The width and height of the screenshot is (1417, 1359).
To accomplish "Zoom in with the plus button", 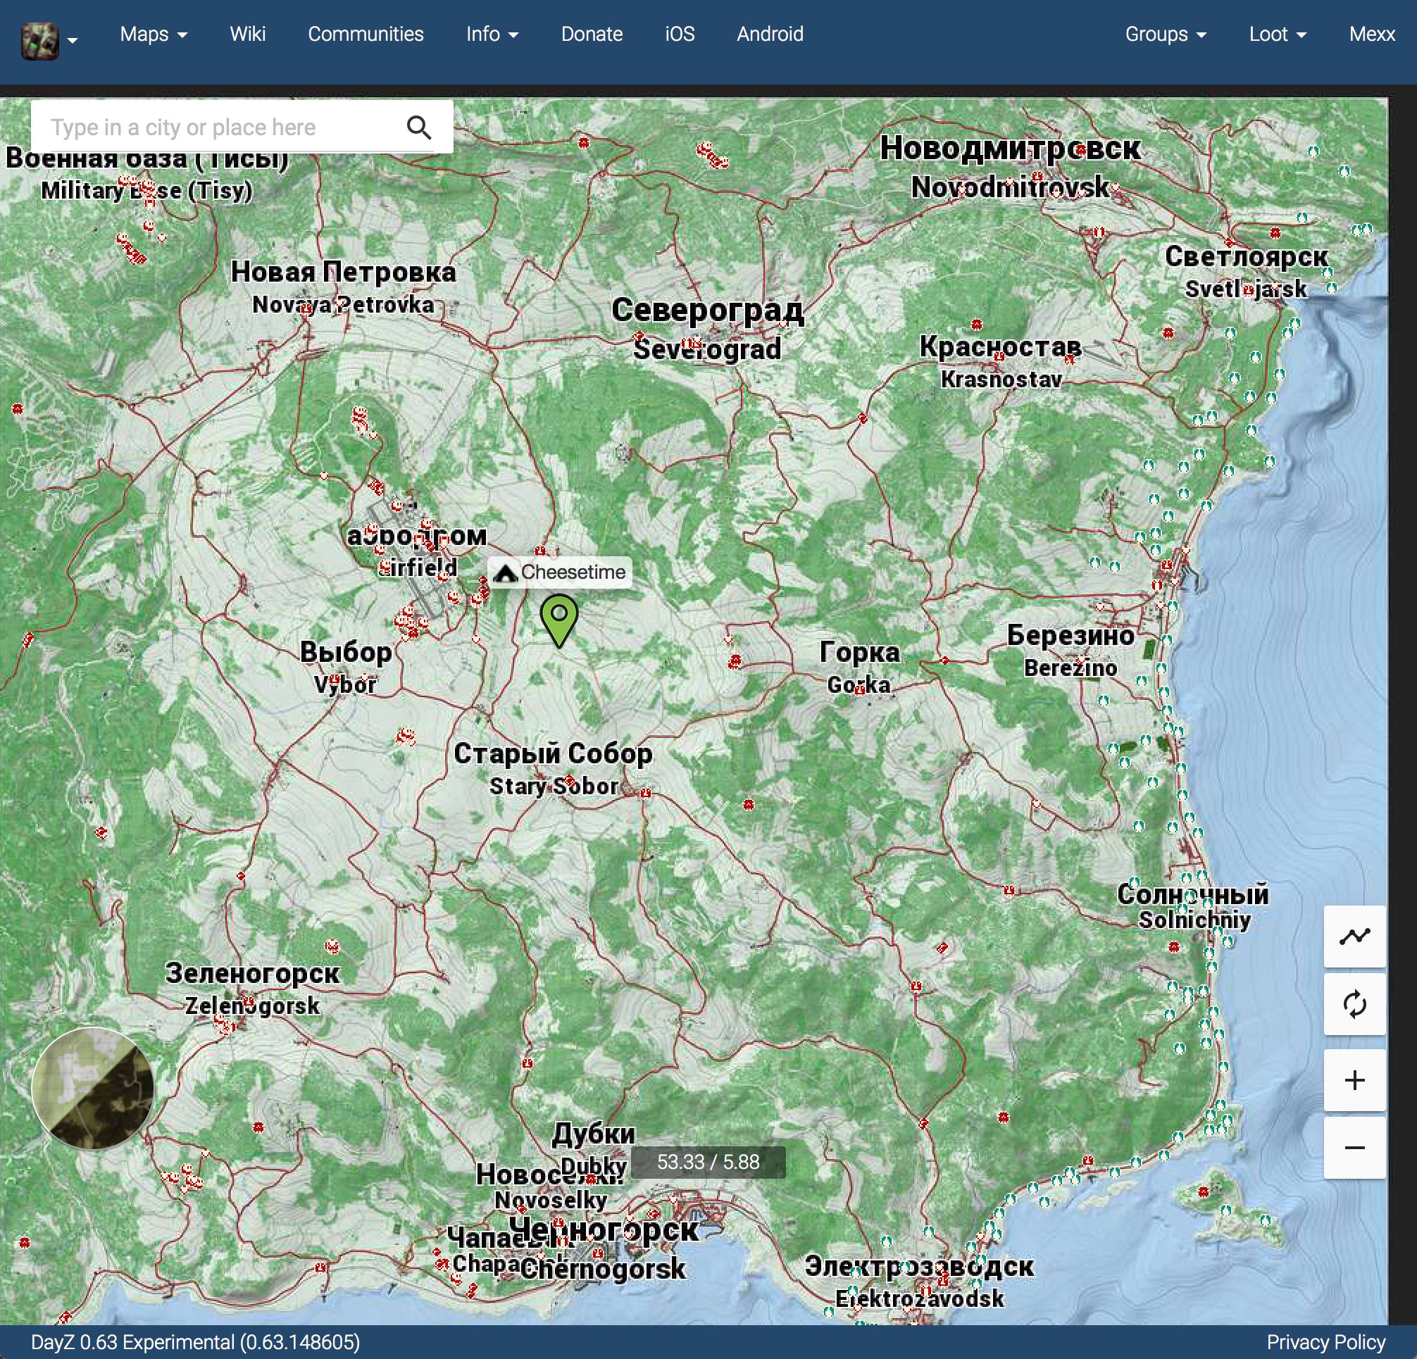I will pos(1354,1080).
